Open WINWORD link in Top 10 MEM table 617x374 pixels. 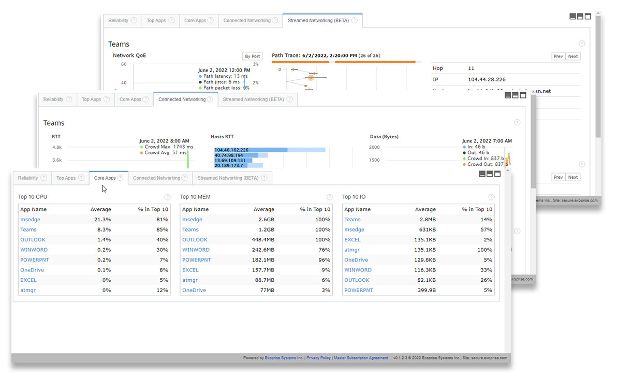(x=196, y=250)
